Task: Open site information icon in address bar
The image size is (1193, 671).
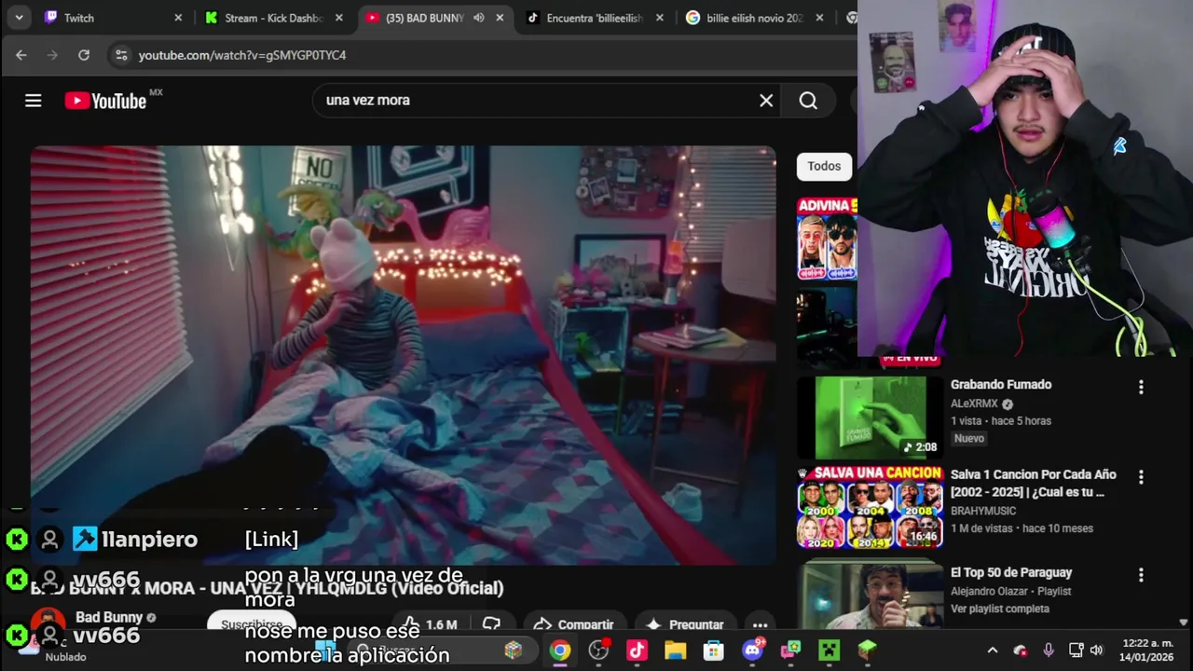Action: point(121,55)
